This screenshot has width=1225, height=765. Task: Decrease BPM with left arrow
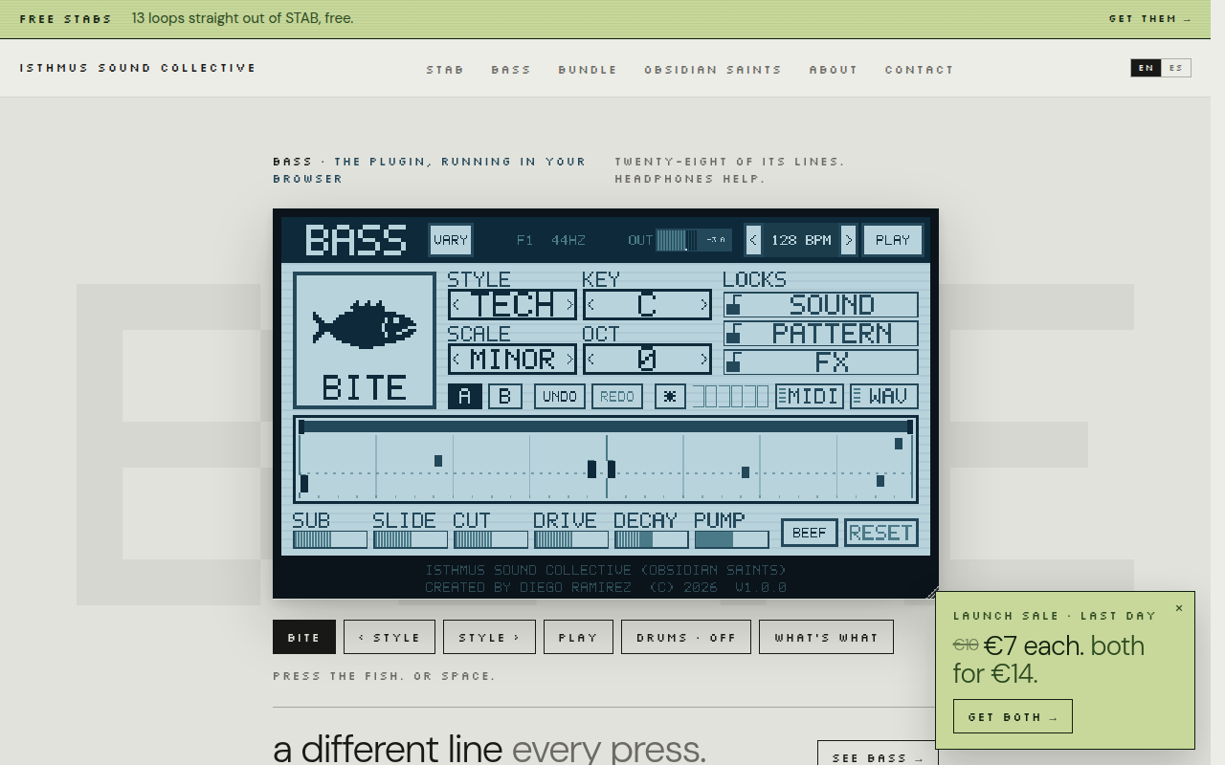pyautogui.click(x=754, y=240)
